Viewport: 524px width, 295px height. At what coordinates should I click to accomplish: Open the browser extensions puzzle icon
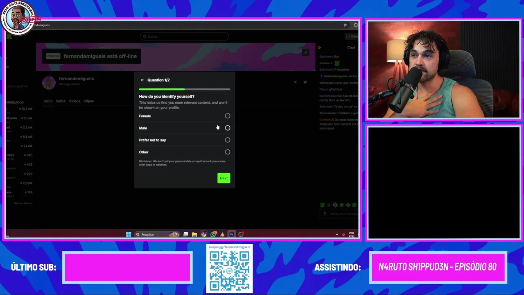[355, 25]
